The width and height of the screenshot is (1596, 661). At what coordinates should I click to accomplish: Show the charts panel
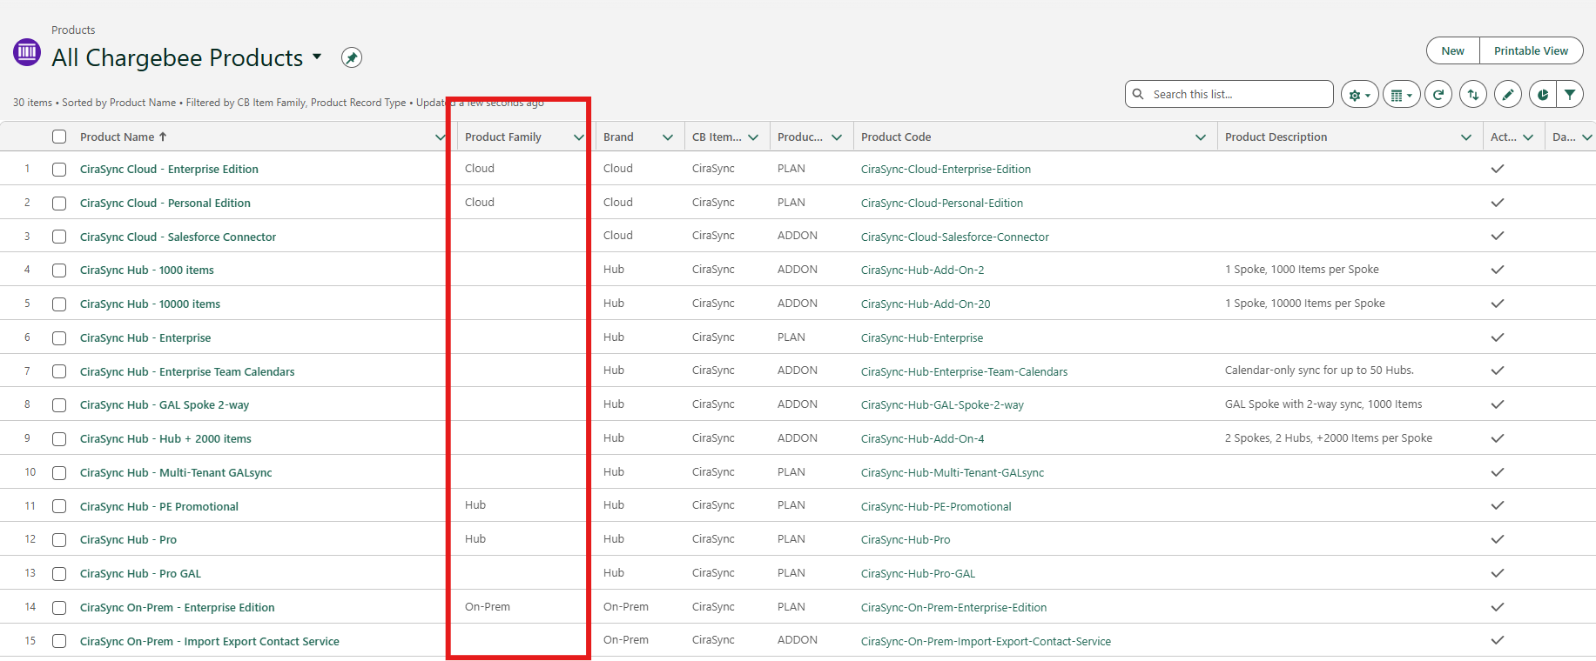tap(1542, 95)
